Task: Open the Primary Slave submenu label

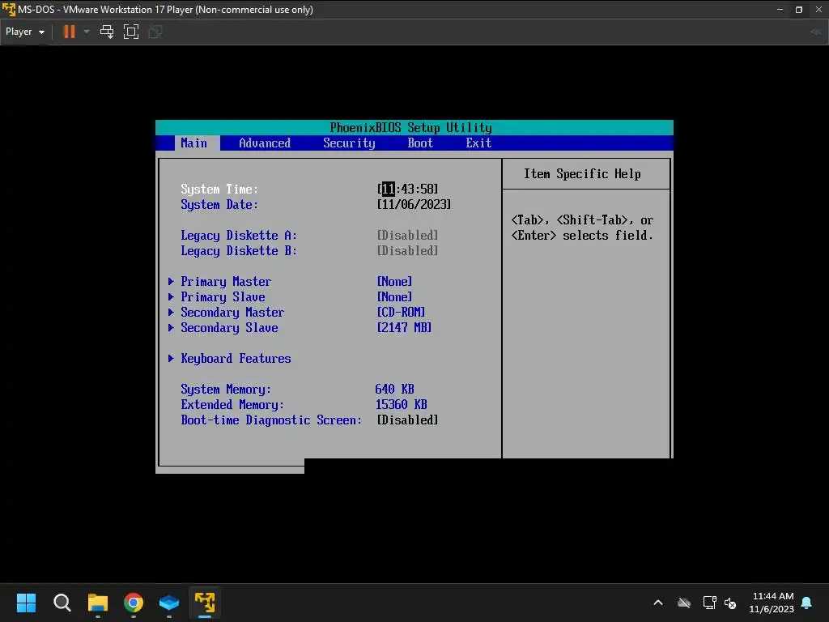Action: [223, 296]
